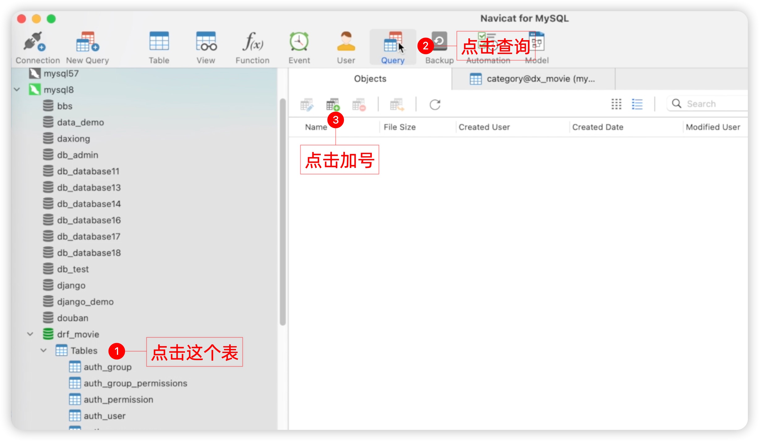Switch to list detail view
This screenshot has width=759, height=441.
coord(637,104)
